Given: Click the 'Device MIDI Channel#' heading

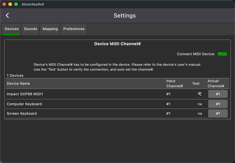Looking at the screenshot, I should click(117, 44).
